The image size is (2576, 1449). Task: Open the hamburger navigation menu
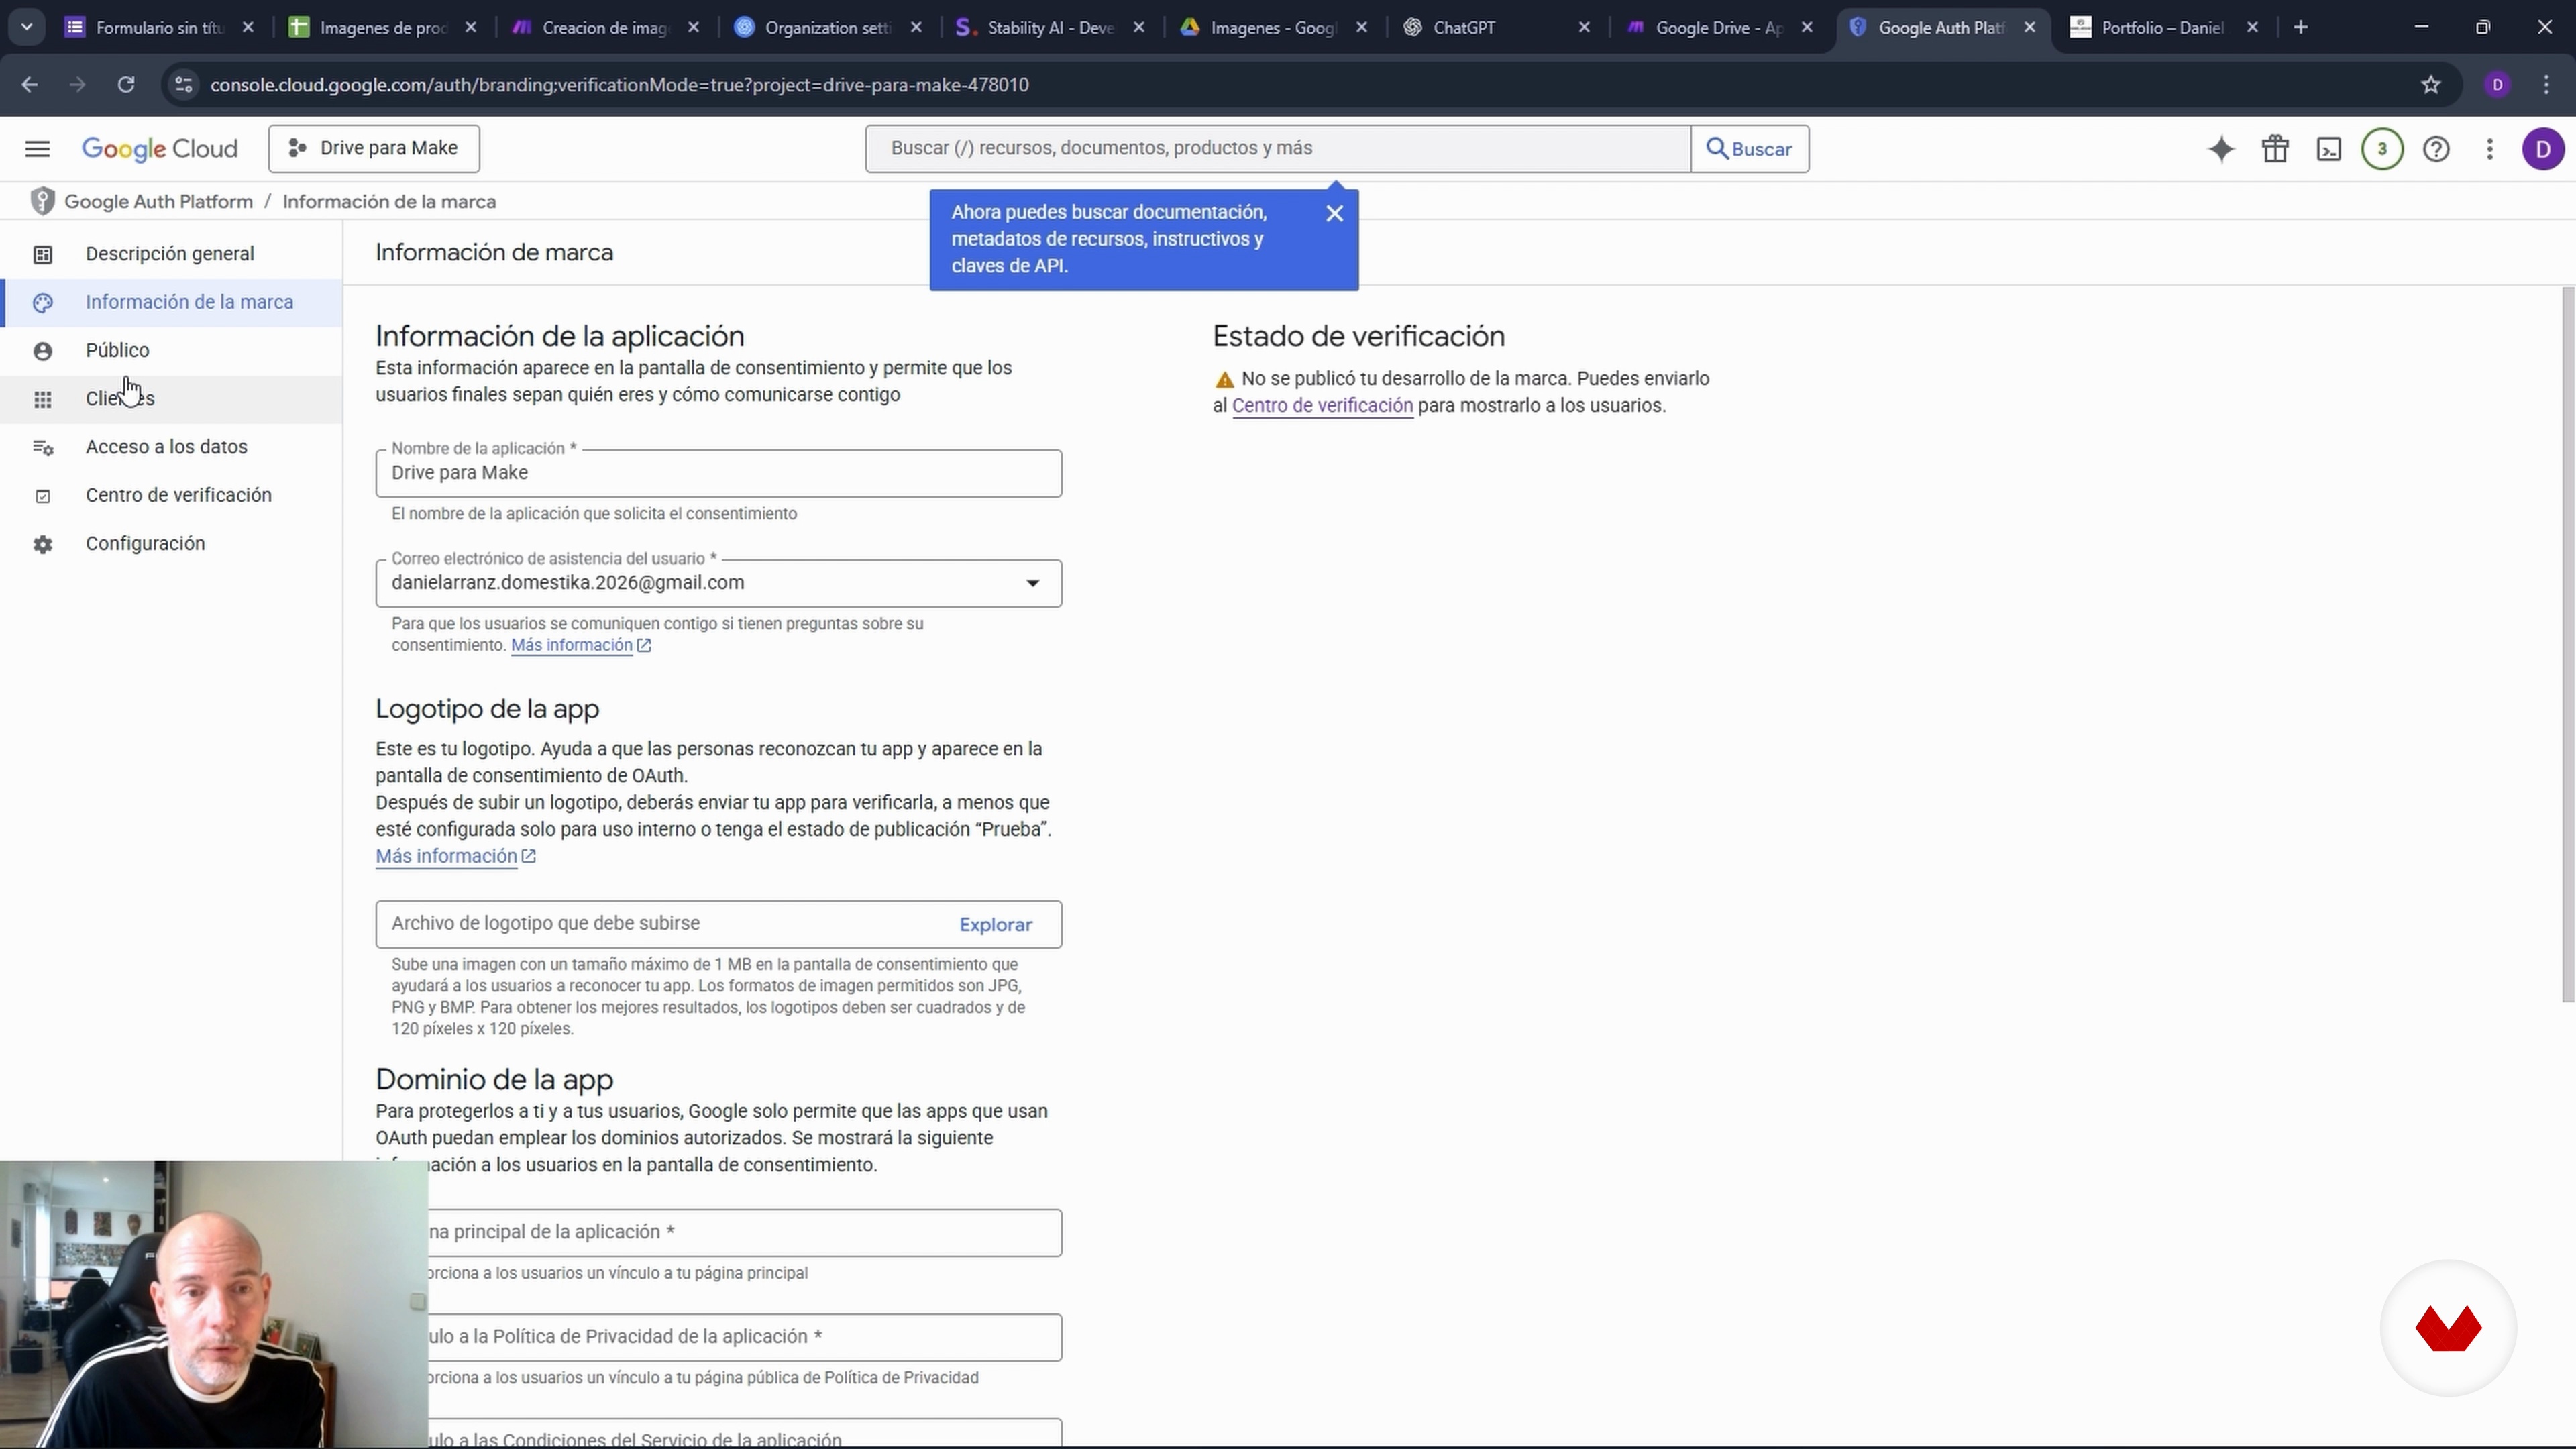37,149
